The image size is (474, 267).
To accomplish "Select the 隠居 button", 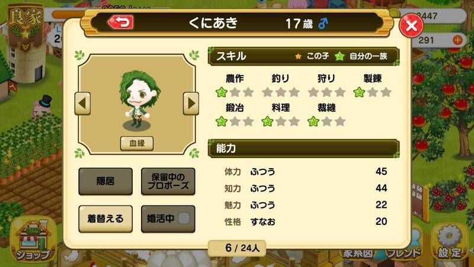I will 105,181.
